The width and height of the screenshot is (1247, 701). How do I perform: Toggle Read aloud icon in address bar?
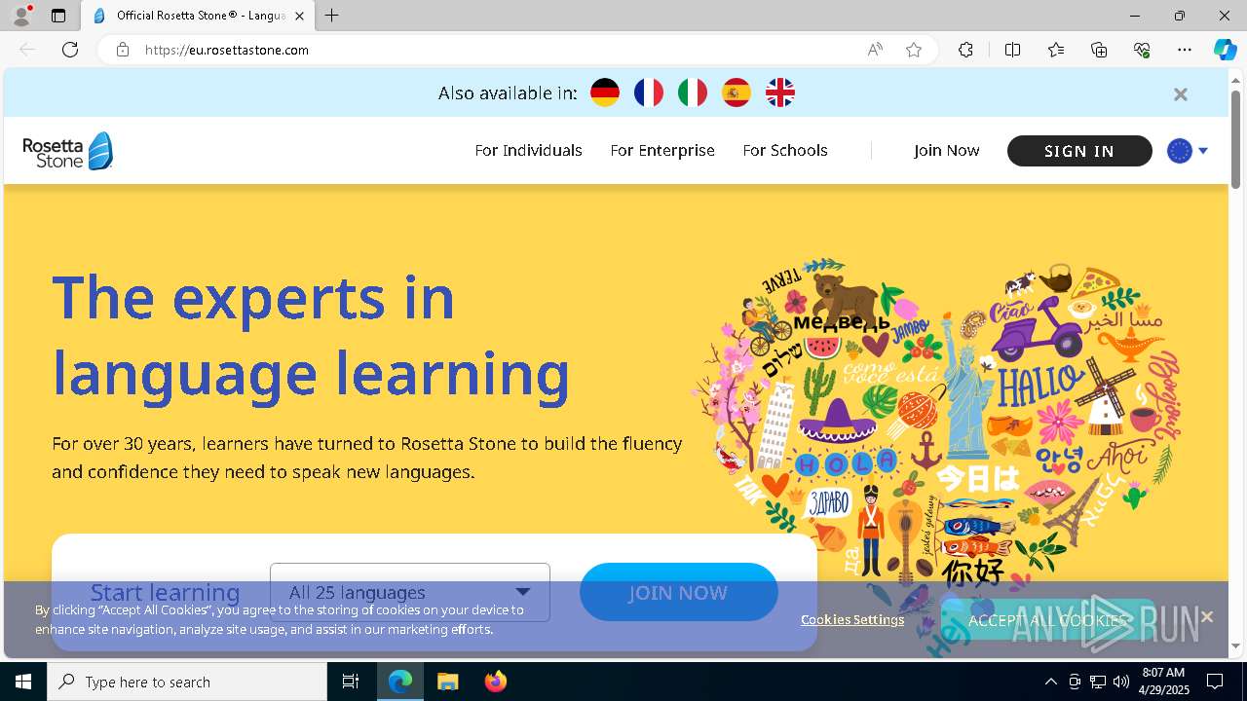875,50
